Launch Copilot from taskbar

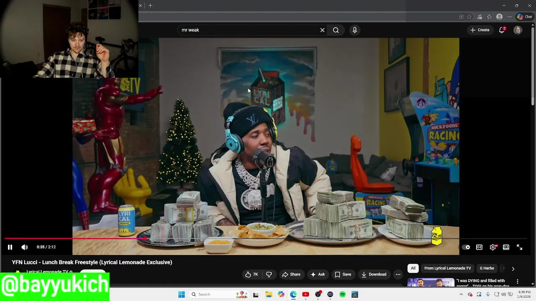(281, 294)
